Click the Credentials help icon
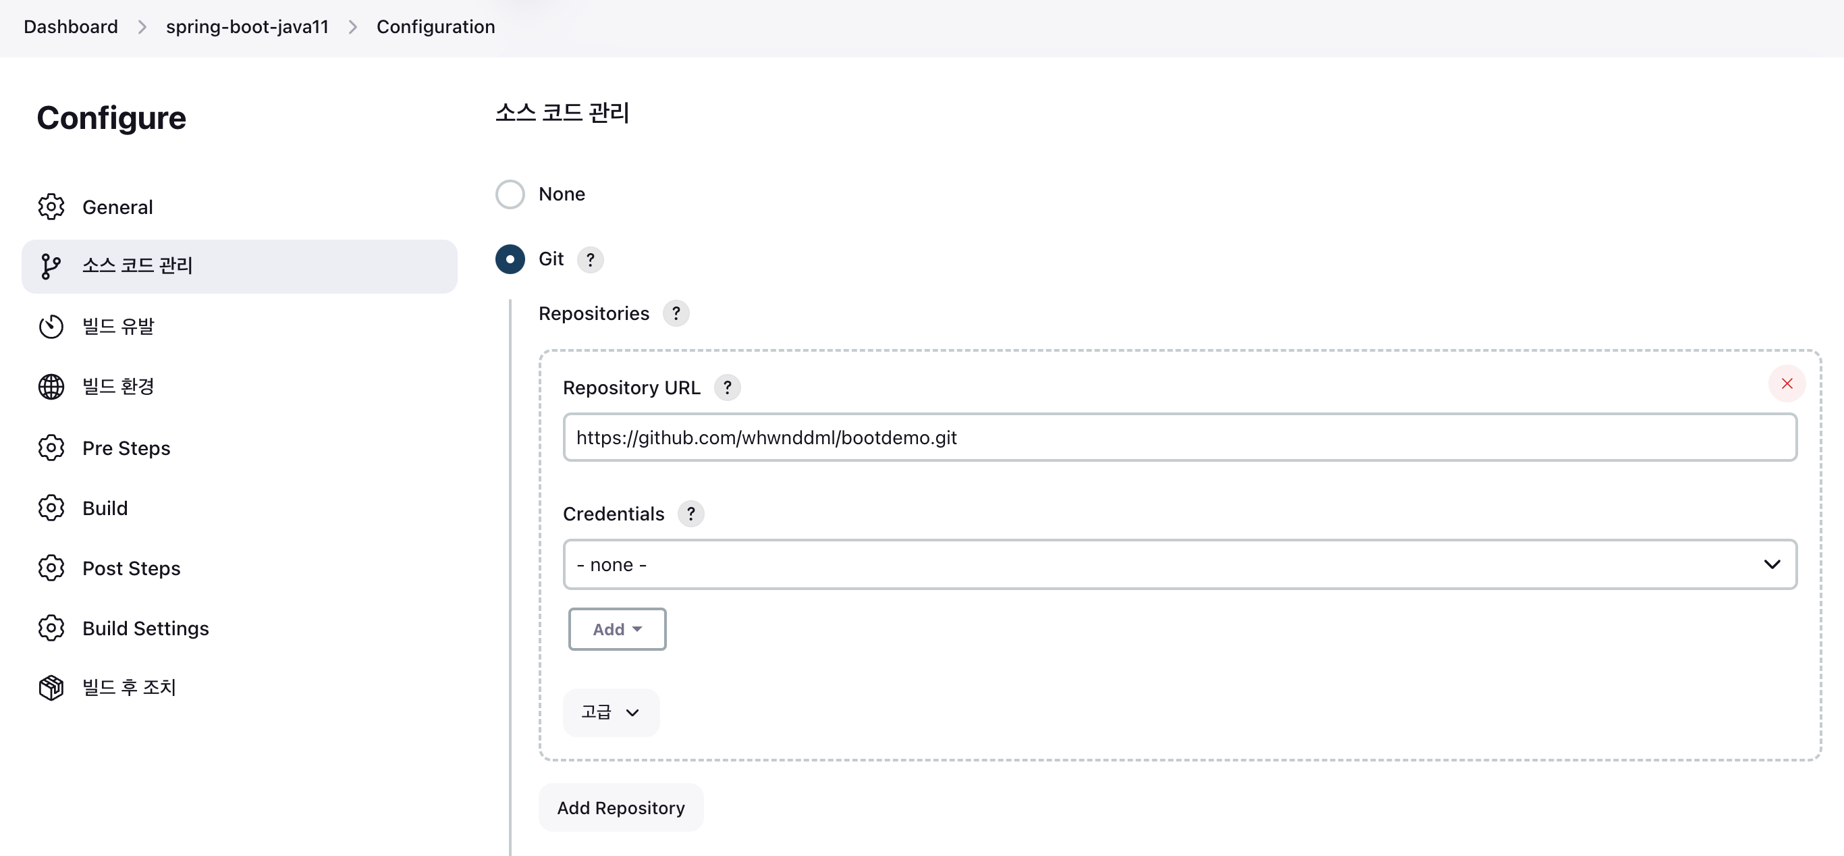The image size is (1844, 856). [x=690, y=514]
